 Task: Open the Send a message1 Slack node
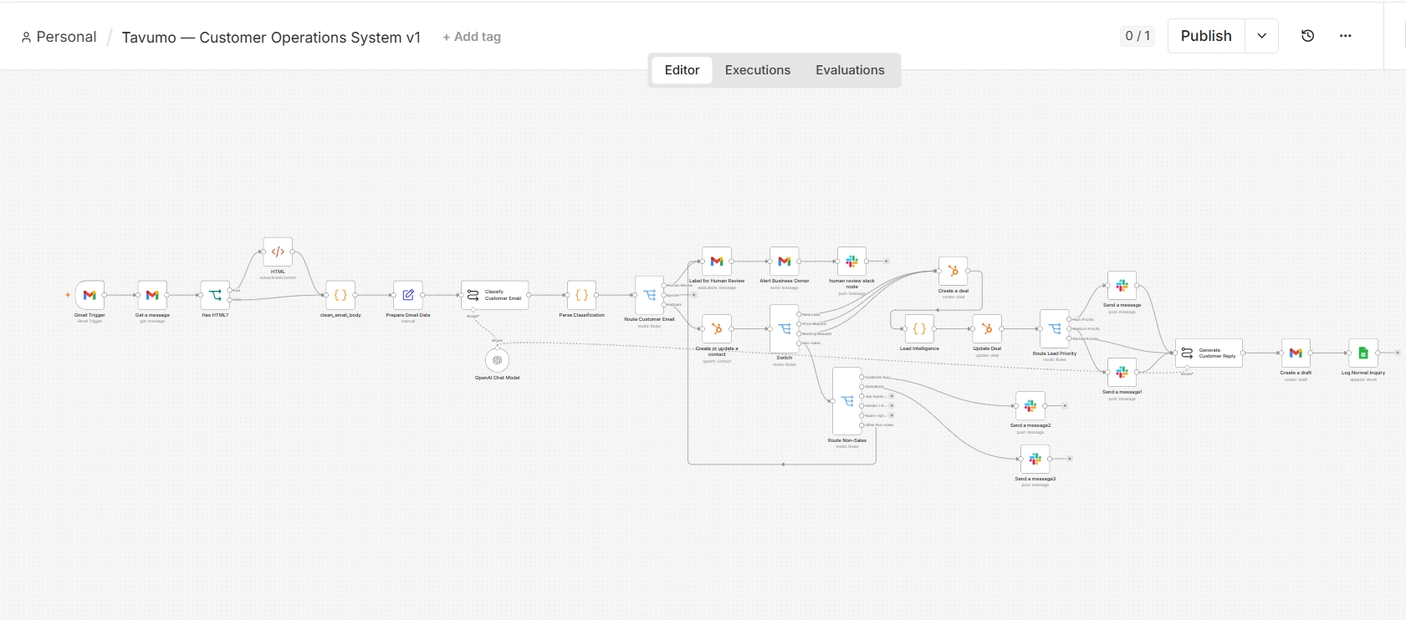[x=1122, y=373]
